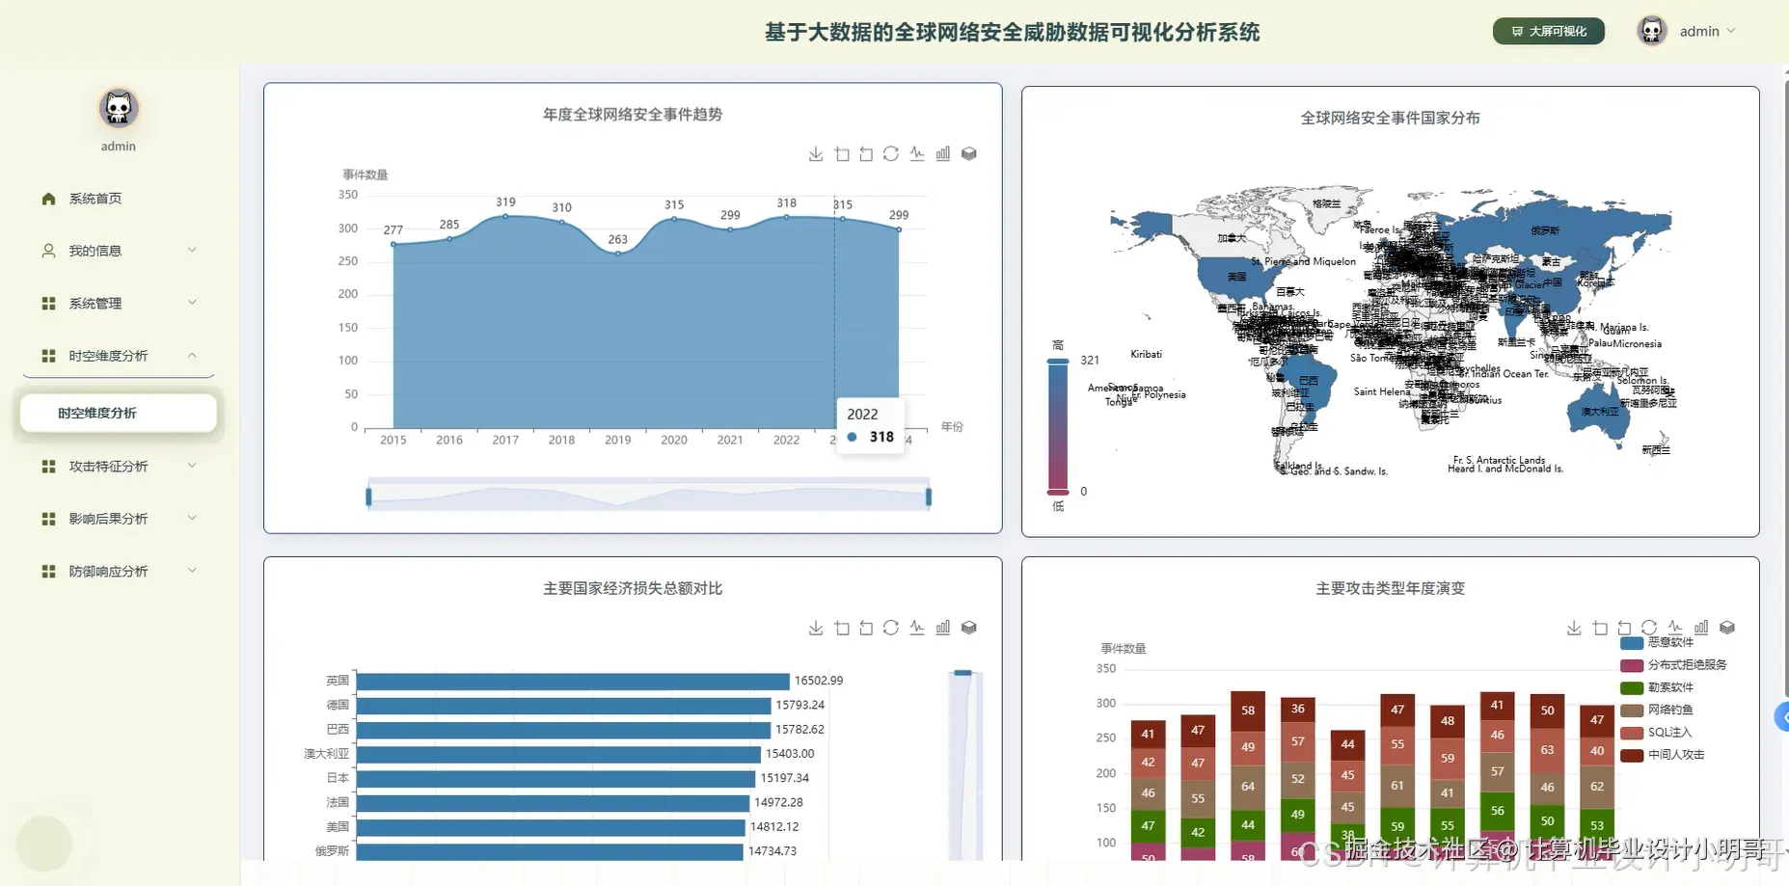Download the 主要国家经济损失总额对比 chart as image
The height and width of the screenshot is (886, 1789).
pos(816,628)
